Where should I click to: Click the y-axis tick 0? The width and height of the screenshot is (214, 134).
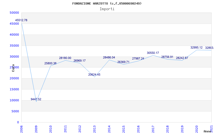(18, 122)
